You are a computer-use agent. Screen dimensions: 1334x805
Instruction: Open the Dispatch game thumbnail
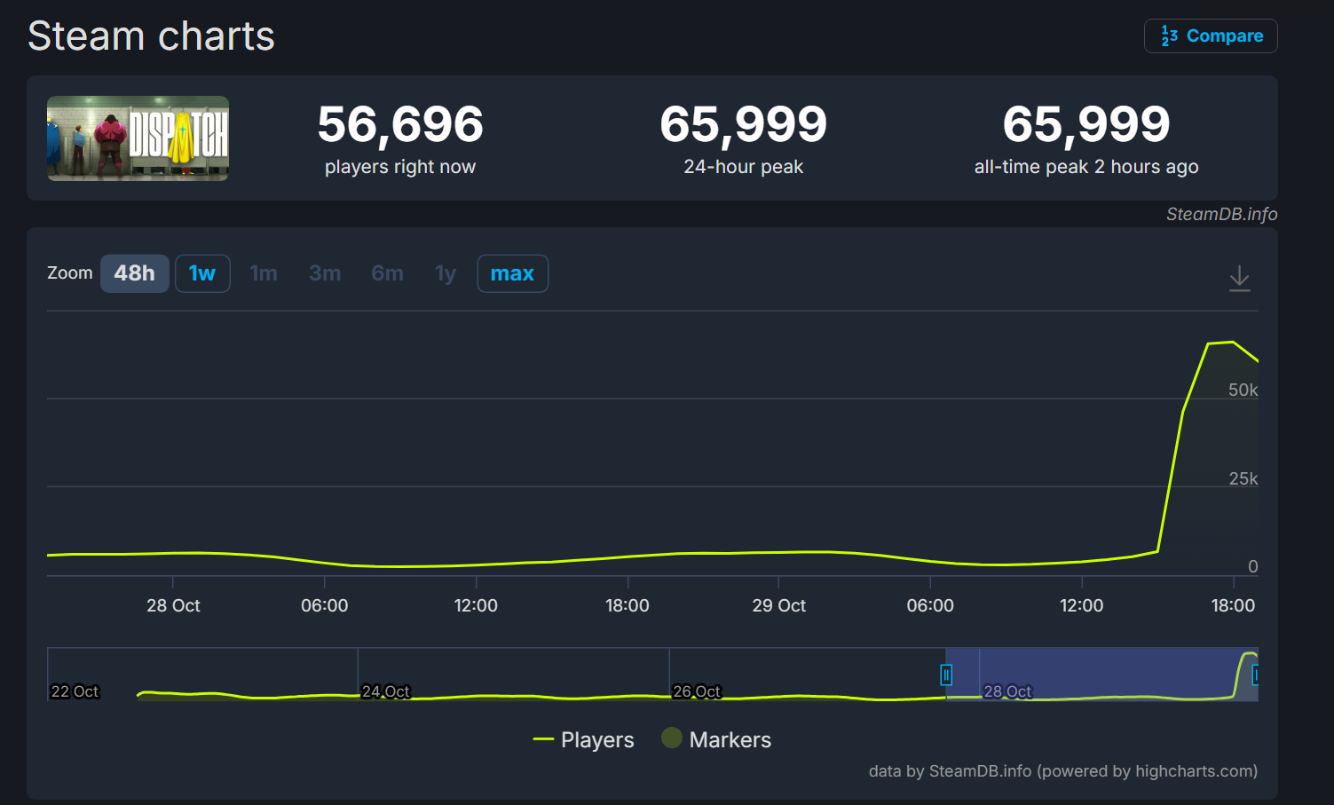point(138,138)
